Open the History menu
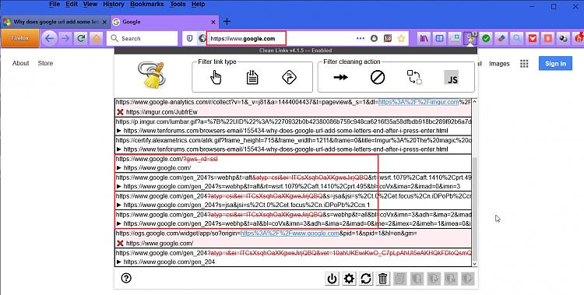This screenshot has width=584, height=295. (114, 4)
